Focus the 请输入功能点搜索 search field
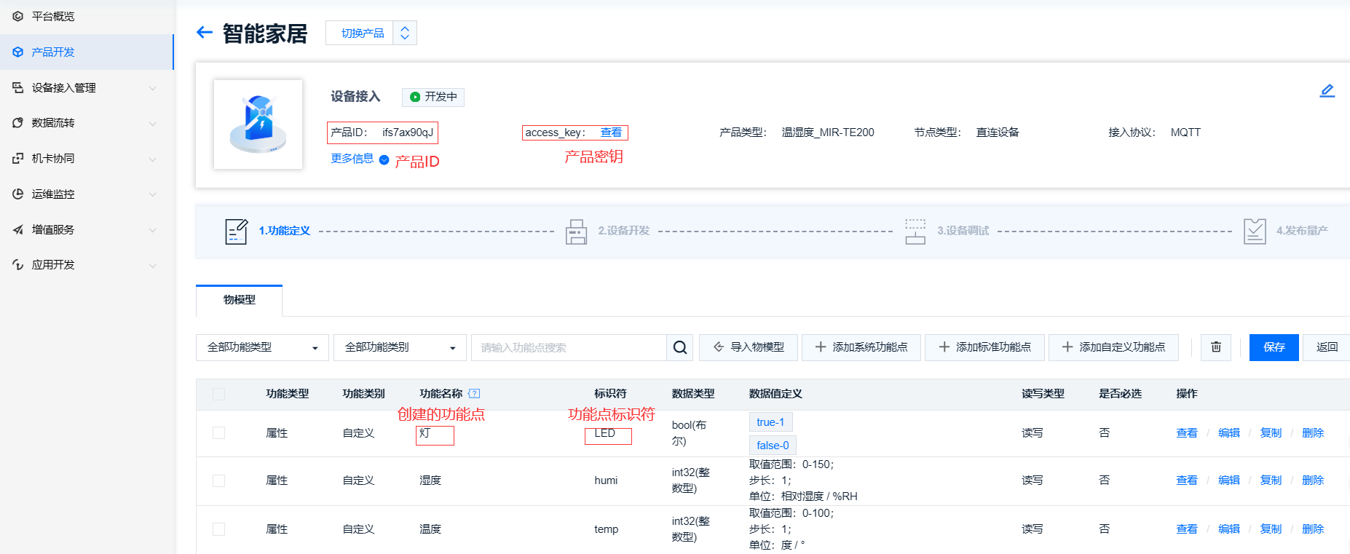Viewport: 1350px width, 554px height. click(569, 347)
